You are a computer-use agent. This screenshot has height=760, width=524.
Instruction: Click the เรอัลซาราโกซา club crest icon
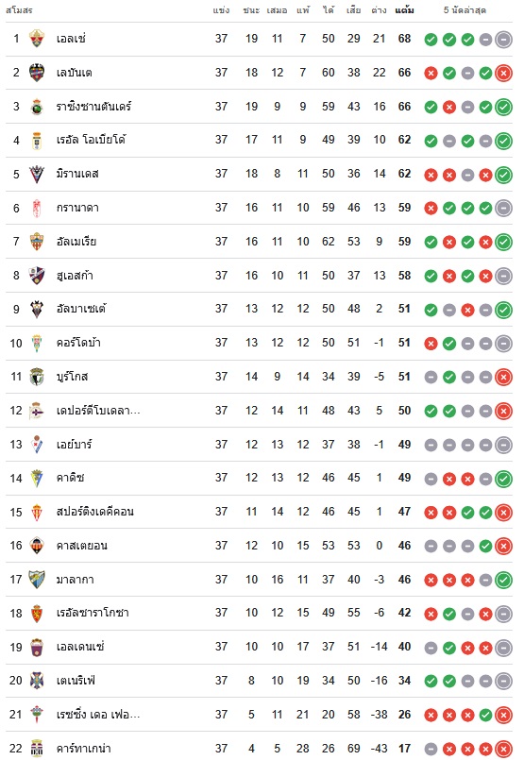pos(37,613)
